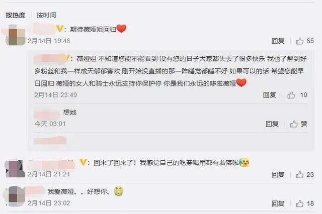The image size is (322, 214).
Task: Open the first commenter's avatar
Action: click(16, 35)
